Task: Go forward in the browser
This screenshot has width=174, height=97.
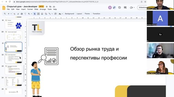Action: pos(6,2)
